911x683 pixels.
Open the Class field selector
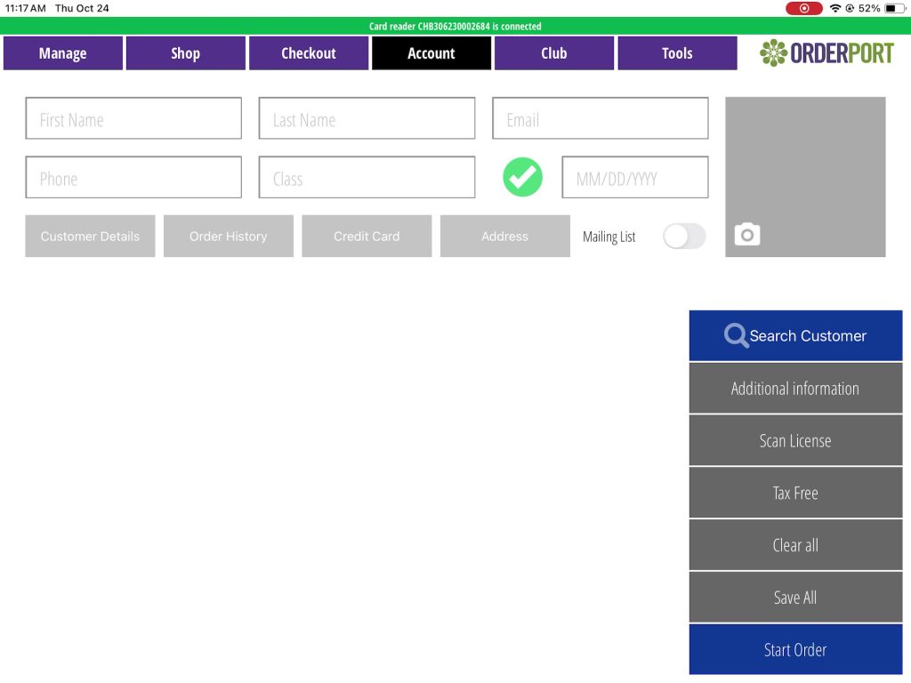point(367,178)
